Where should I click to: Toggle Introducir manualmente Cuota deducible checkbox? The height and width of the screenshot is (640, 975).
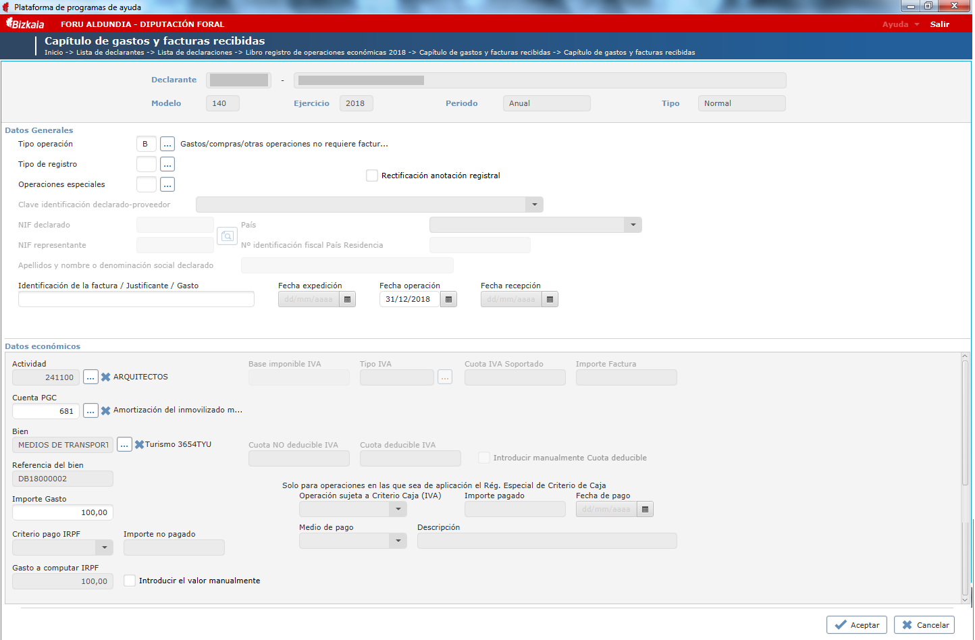[483, 458]
